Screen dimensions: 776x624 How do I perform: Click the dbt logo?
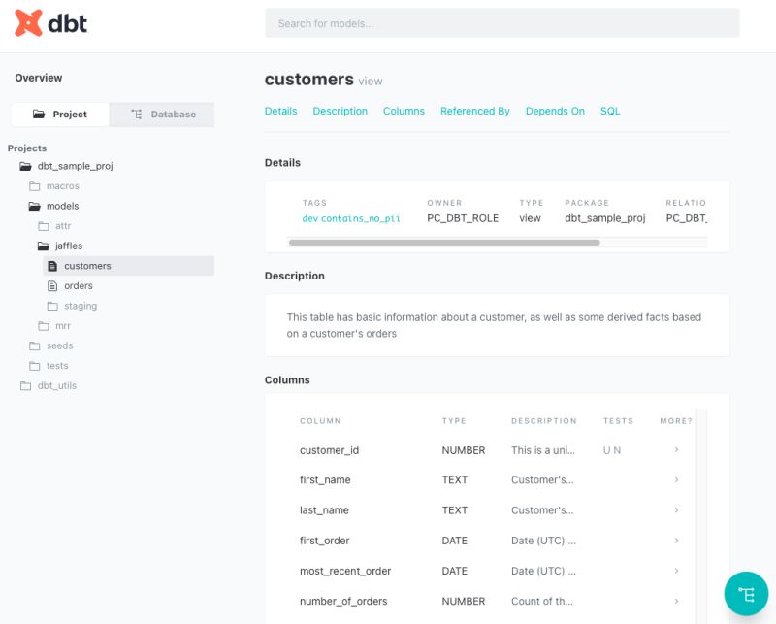click(x=48, y=23)
